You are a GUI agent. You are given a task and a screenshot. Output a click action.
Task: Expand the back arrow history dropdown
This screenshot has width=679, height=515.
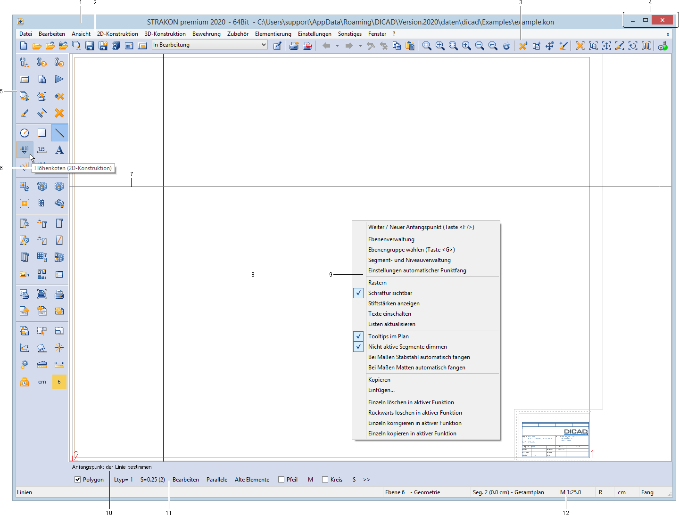pos(337,46)
